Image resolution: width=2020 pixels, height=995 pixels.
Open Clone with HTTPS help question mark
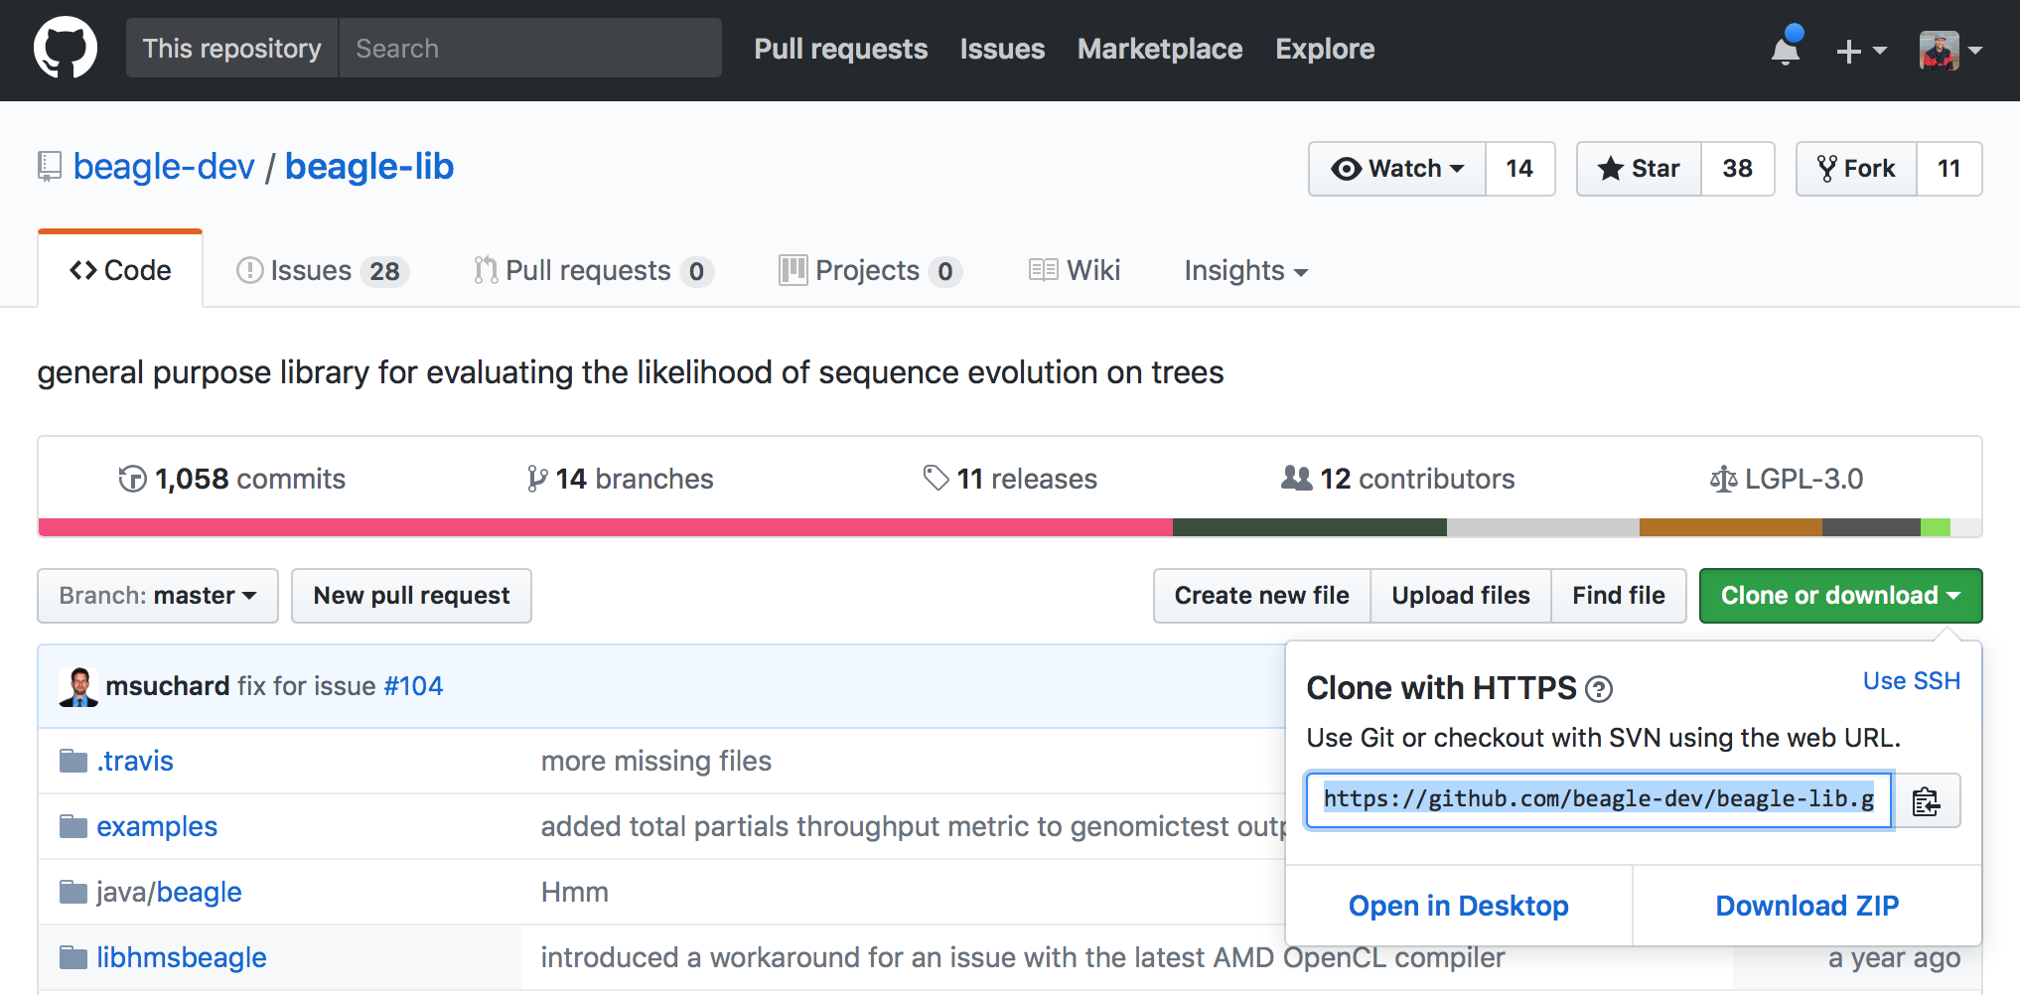coord(1599,688)
